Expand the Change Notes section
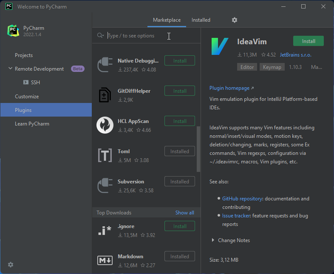This screenshot has height=274, width=334. pyautogui.click(x=213, y=240)
